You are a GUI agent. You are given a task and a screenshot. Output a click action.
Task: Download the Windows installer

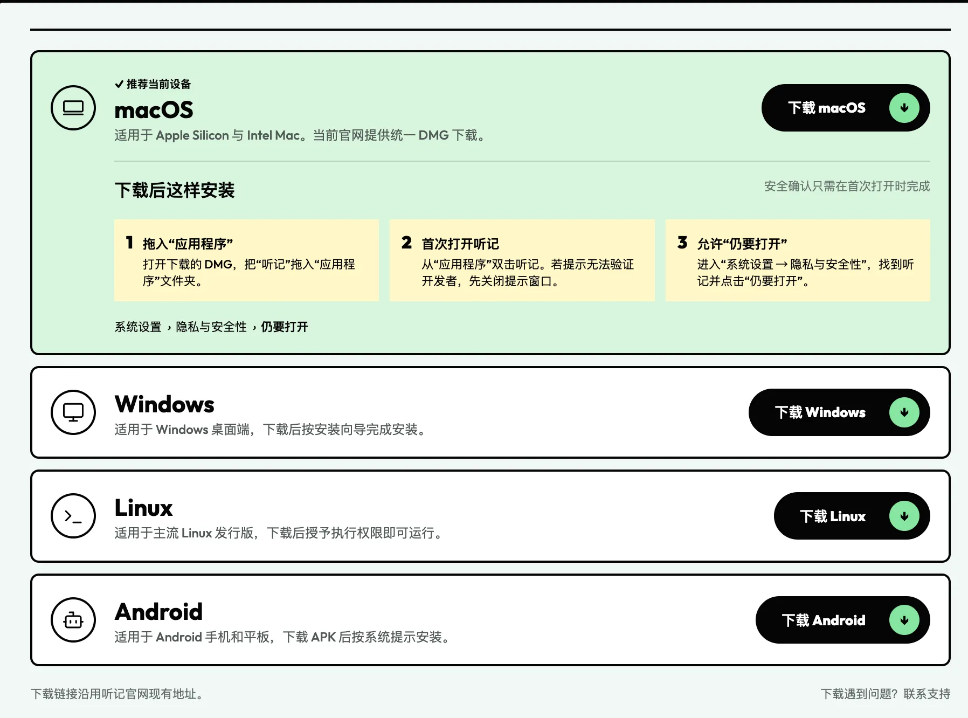click(839, 412)
